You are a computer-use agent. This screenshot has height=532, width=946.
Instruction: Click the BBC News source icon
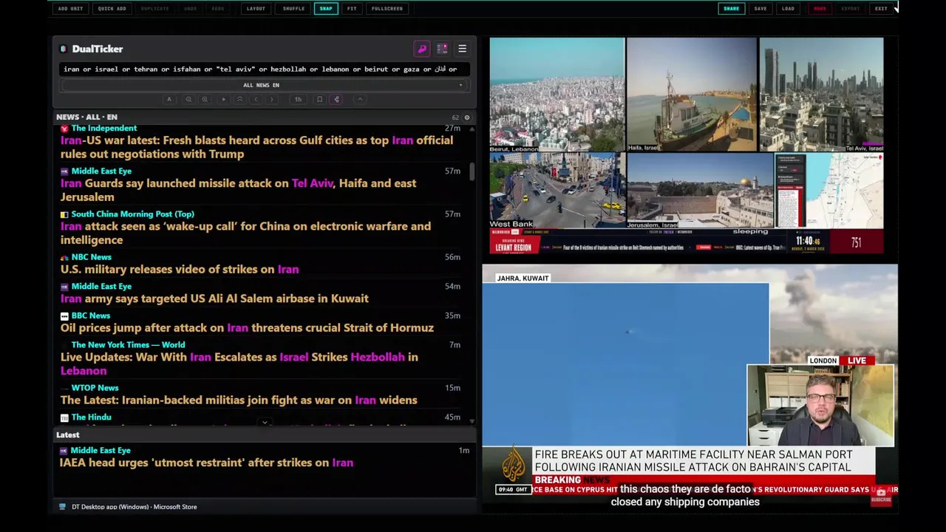[x=64, y=316]
